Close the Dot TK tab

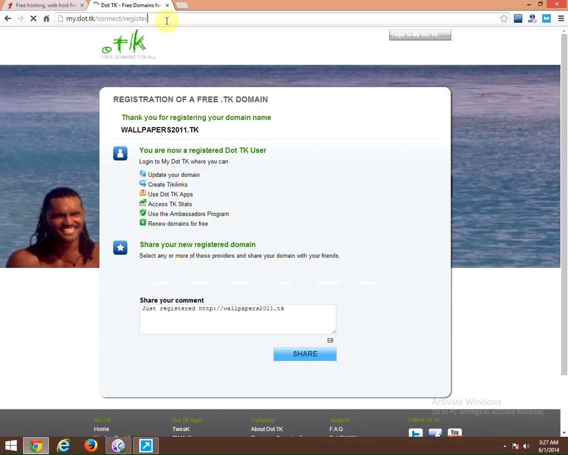coord(167,5)
